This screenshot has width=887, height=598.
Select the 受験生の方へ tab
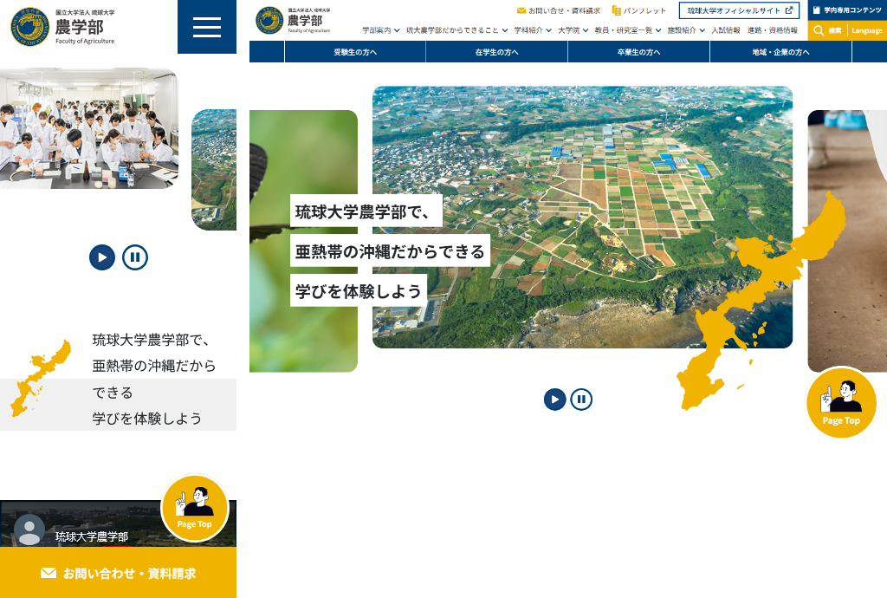(355, 52)
